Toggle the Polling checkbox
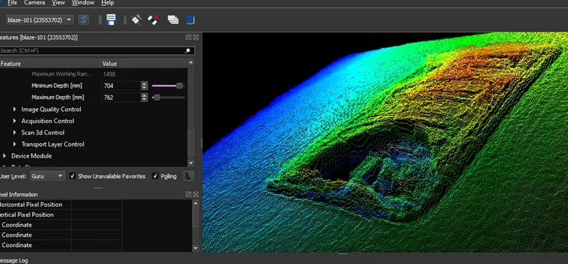This screenshot has width=568, height=264. (155, 176)
